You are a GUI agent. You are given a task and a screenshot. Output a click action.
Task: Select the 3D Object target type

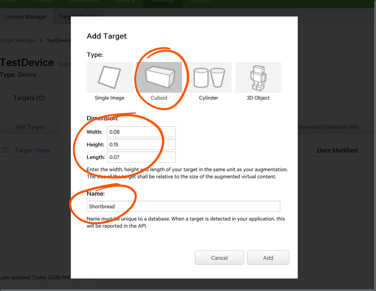[258, 77]
